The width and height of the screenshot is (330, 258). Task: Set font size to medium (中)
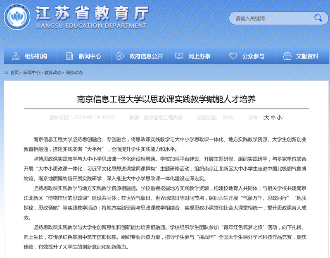[x=273, y=118]
